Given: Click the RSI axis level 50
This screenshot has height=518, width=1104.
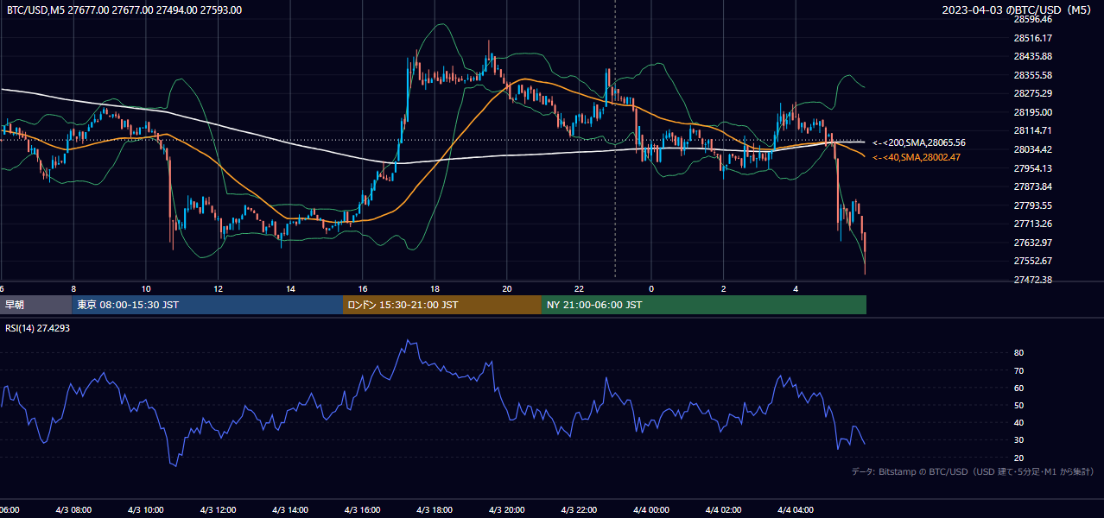Looking at the screenshot, I should (x=1018, y=405).
